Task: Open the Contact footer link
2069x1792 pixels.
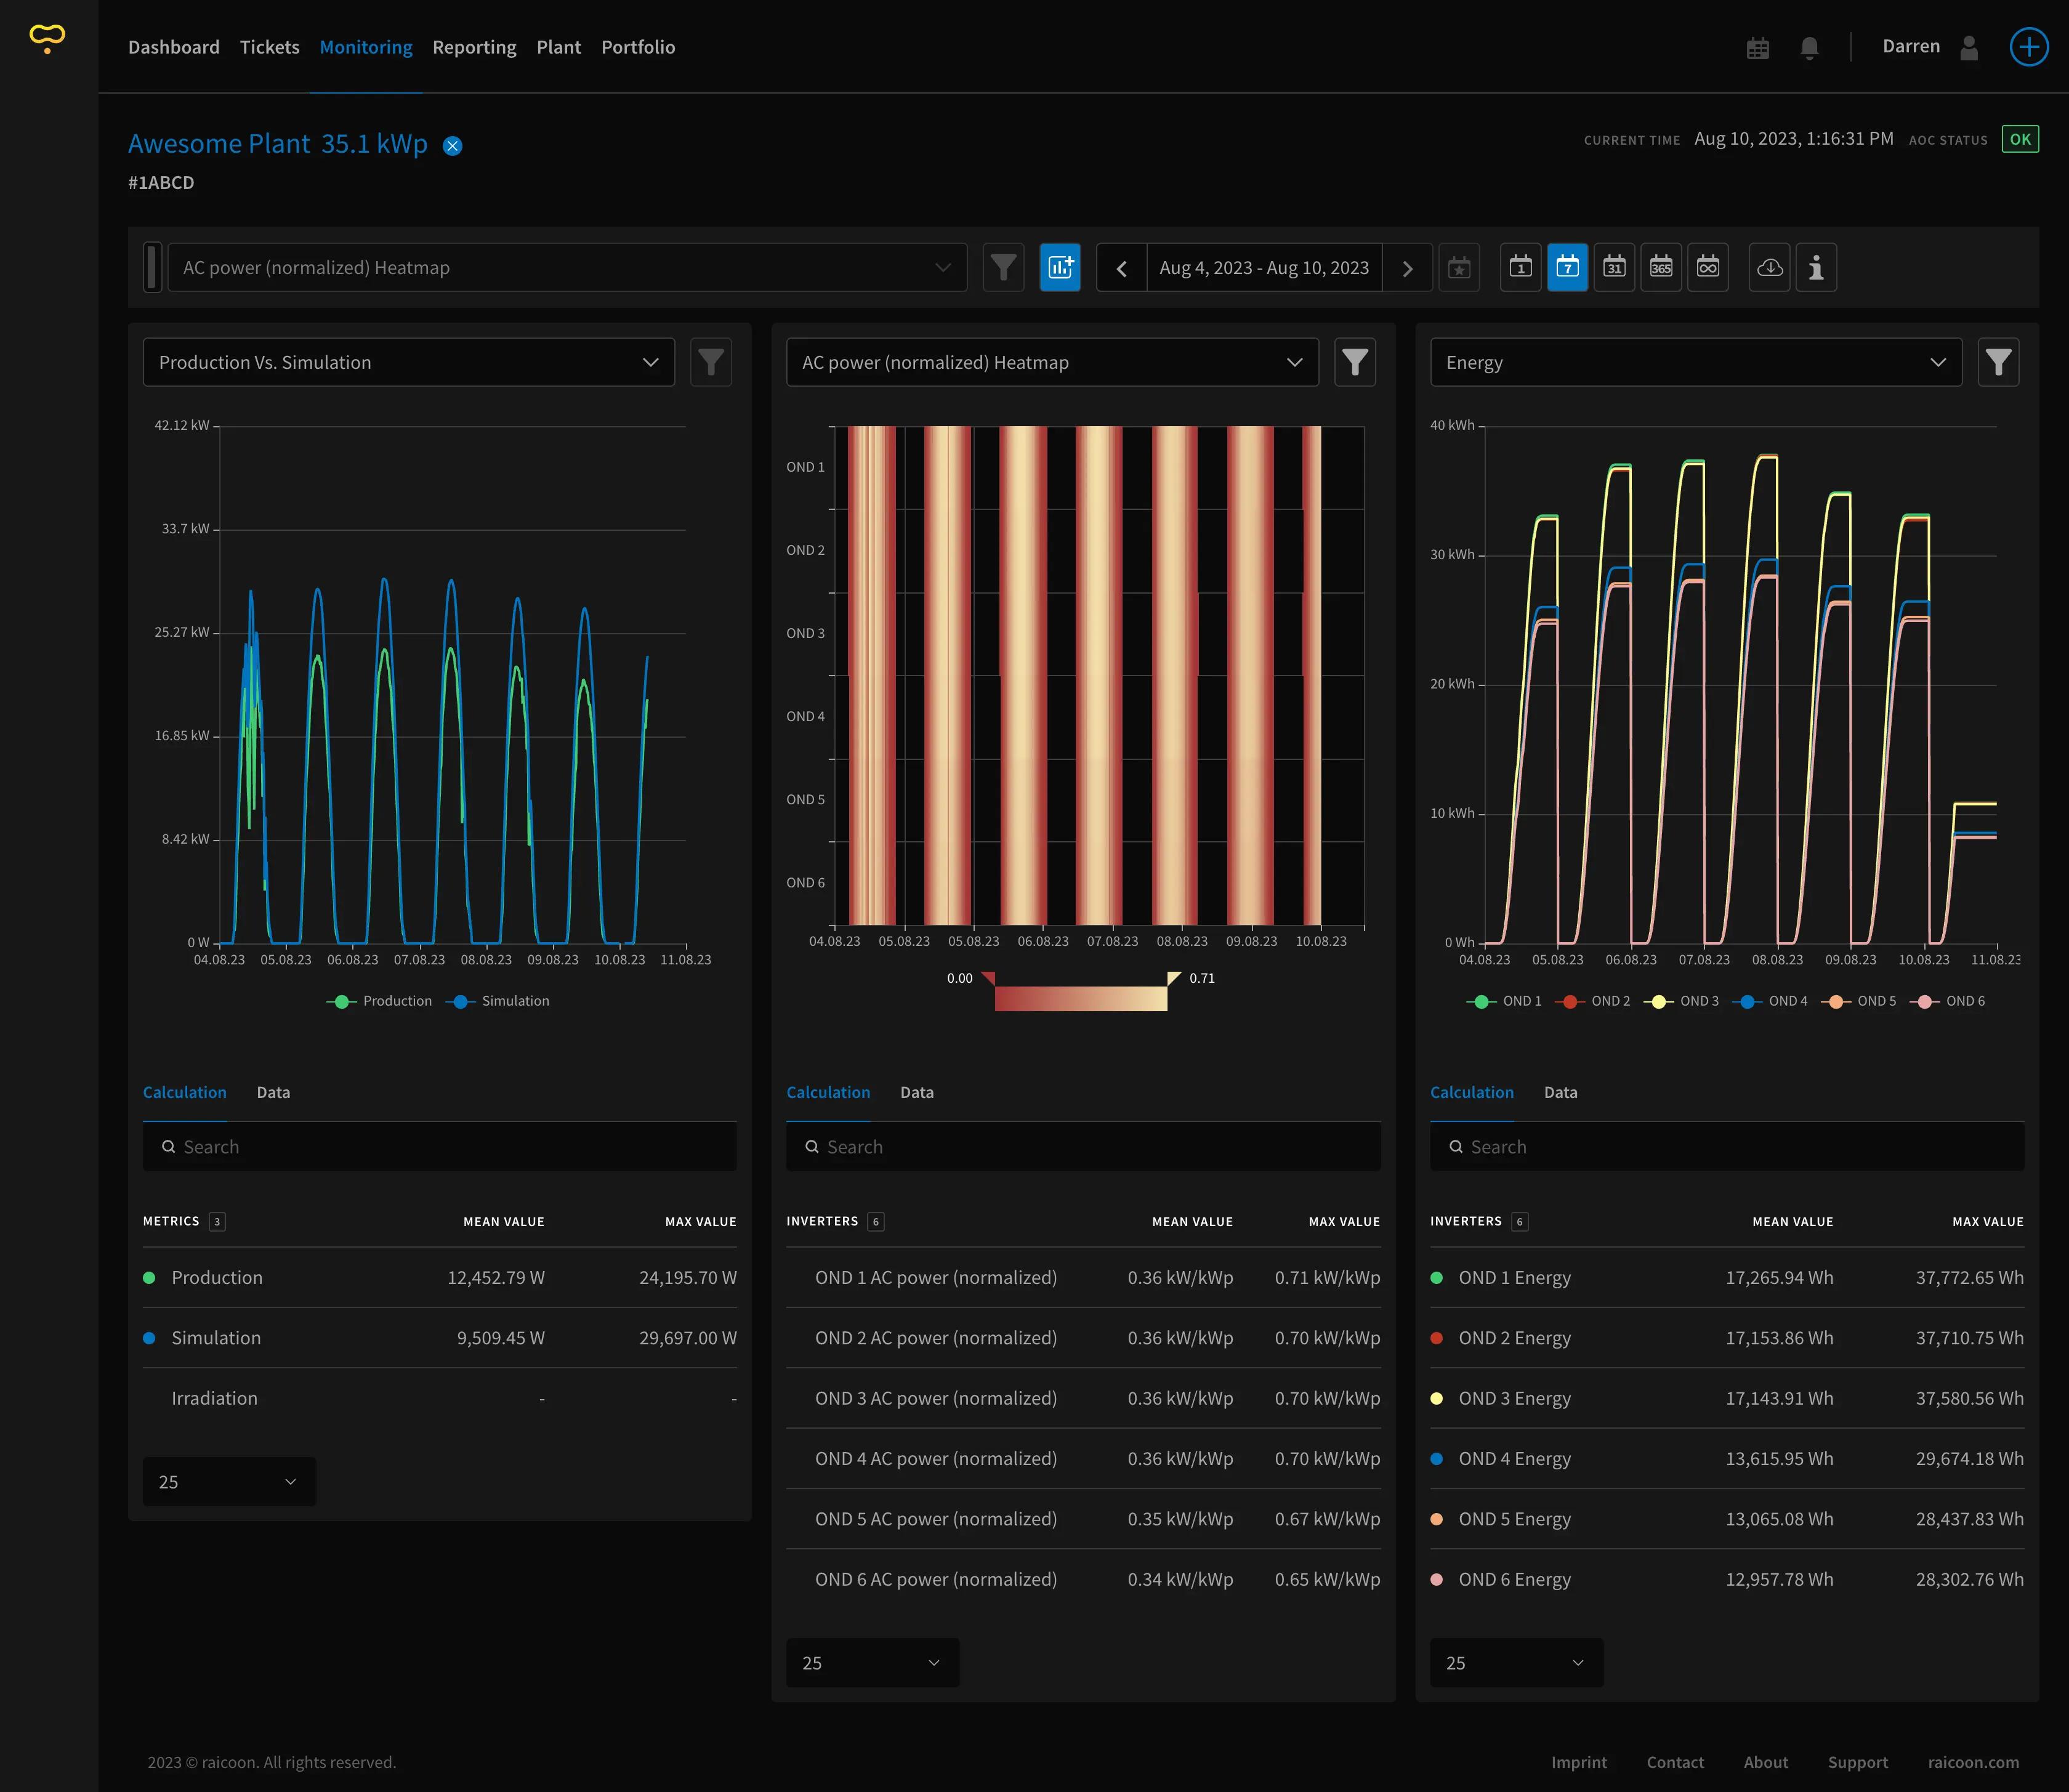Action: (x=1675, y=1763)
